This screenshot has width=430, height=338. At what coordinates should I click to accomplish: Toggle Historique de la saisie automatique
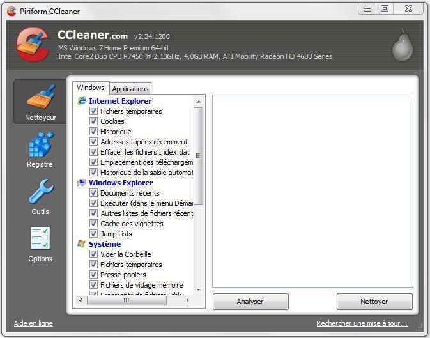[93, 172]
